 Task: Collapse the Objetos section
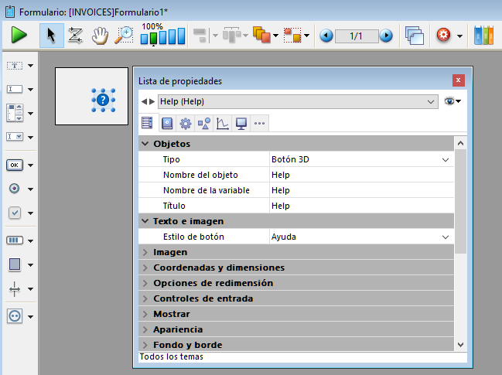point(145,144)
